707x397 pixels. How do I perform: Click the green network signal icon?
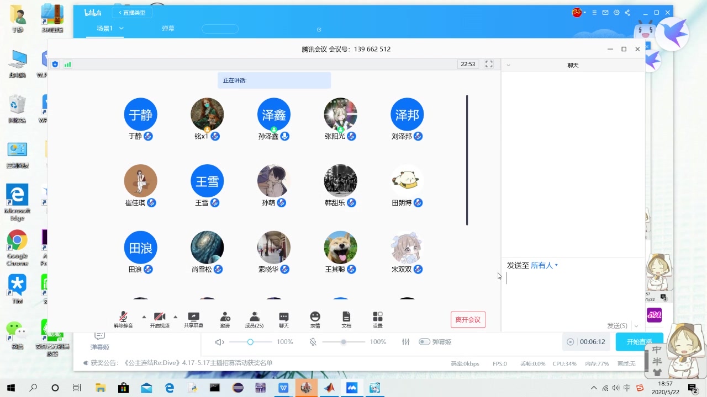pos(68,65)
